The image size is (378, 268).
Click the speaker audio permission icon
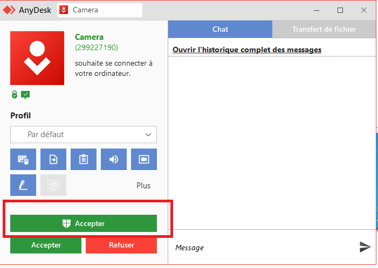[114, 159]
